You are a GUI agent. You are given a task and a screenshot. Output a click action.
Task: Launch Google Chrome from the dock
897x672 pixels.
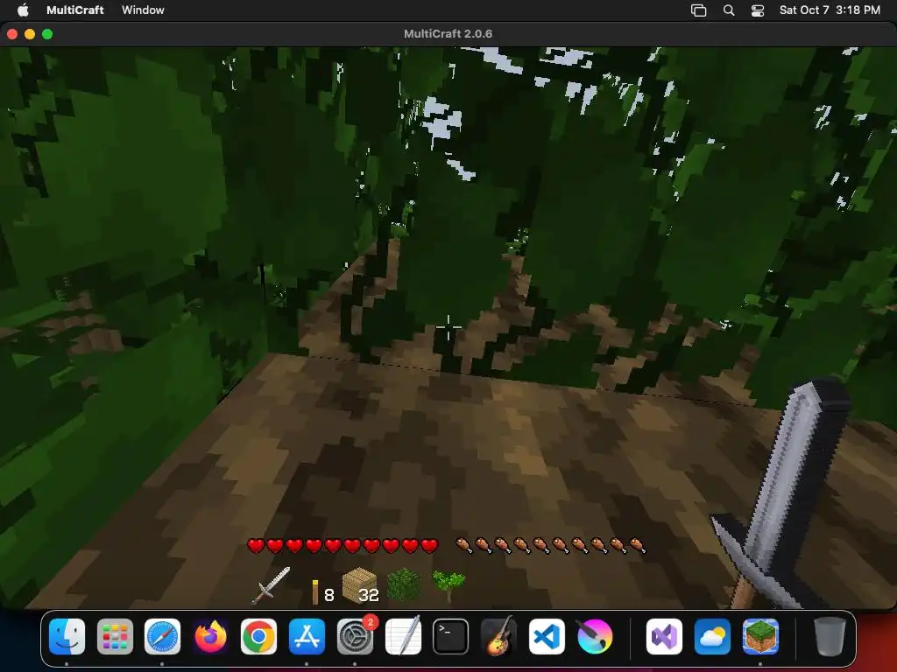tap(258, 636)
